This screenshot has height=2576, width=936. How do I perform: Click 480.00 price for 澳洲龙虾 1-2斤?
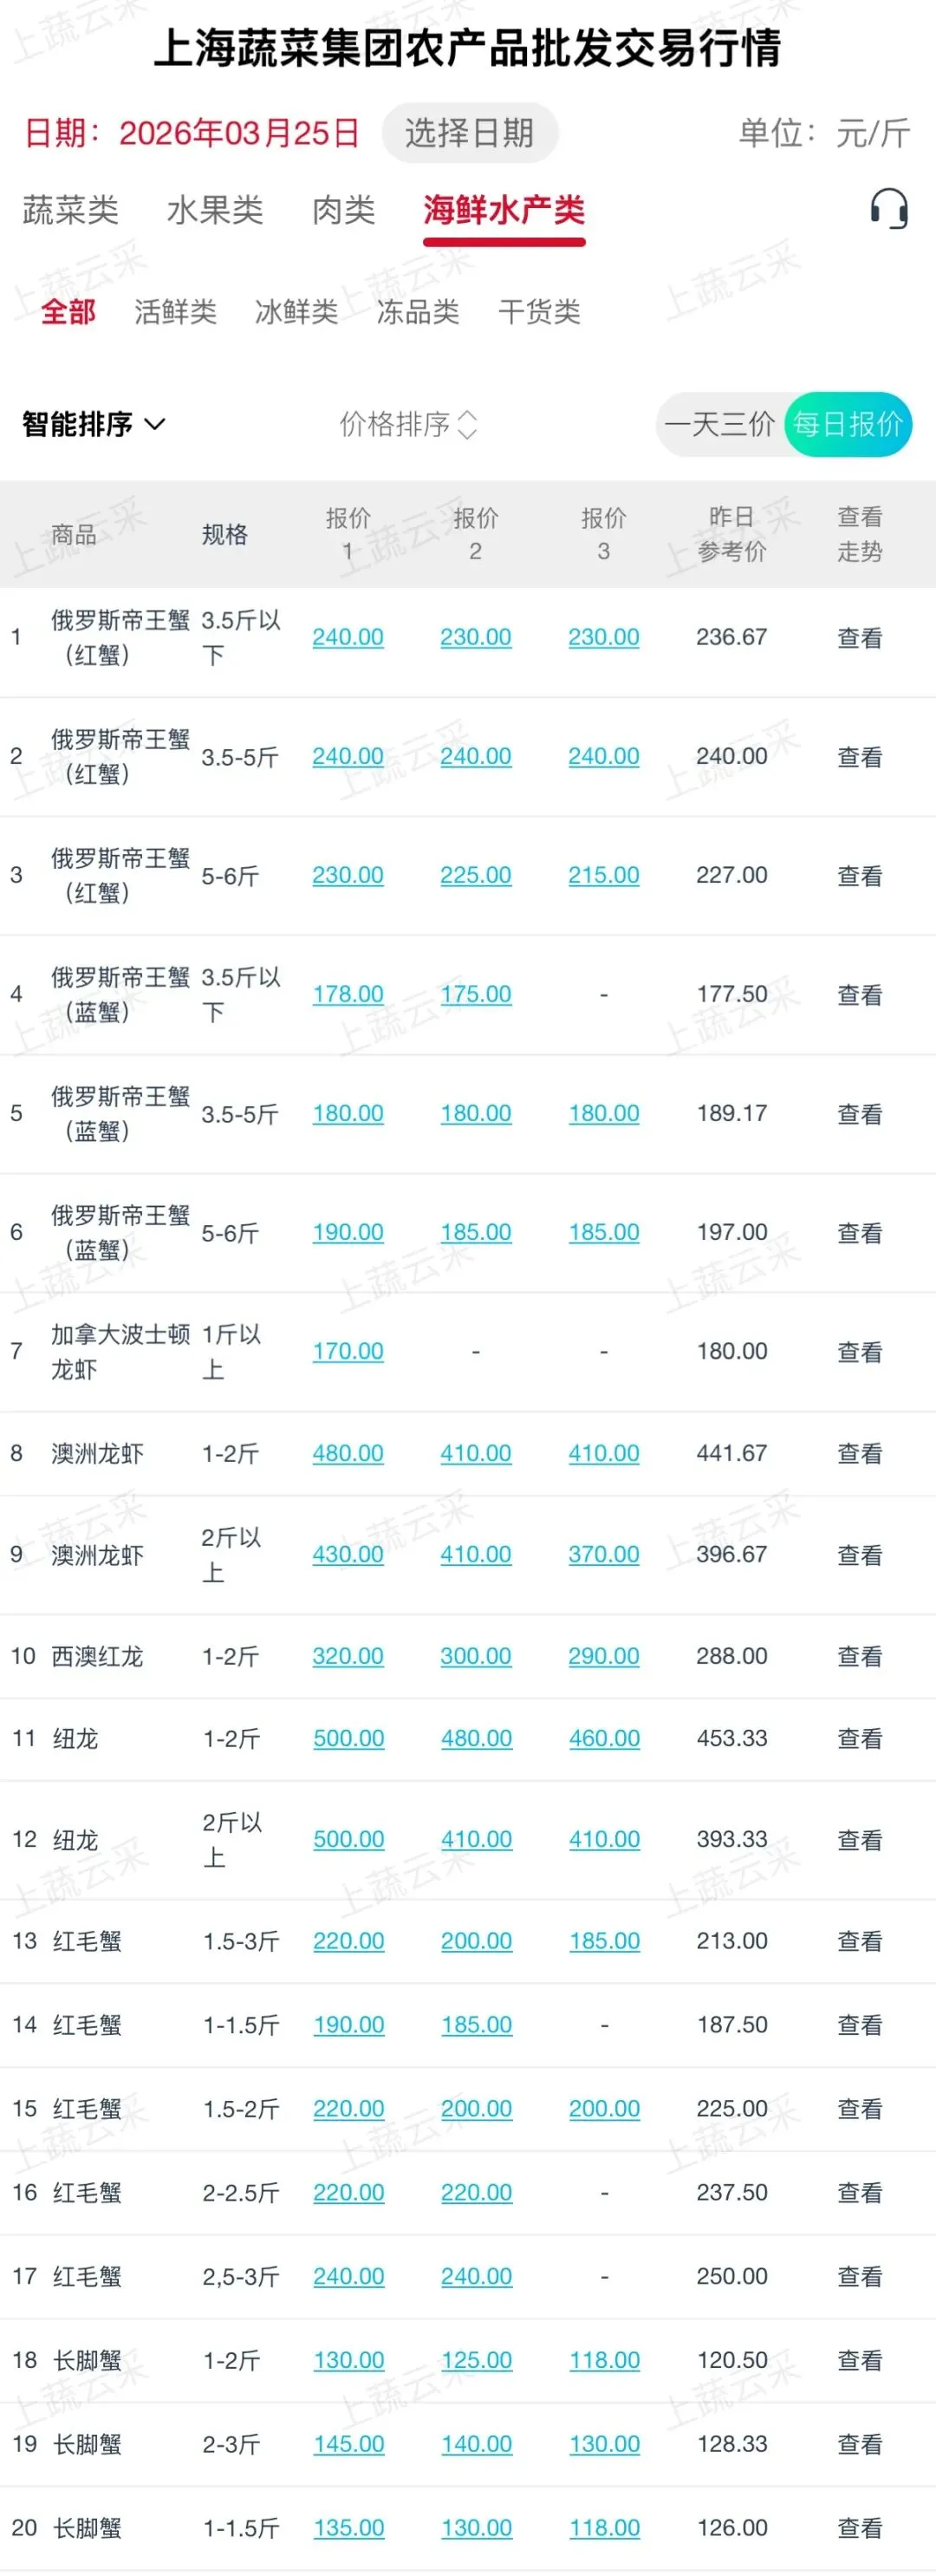tap(347, 1453)
